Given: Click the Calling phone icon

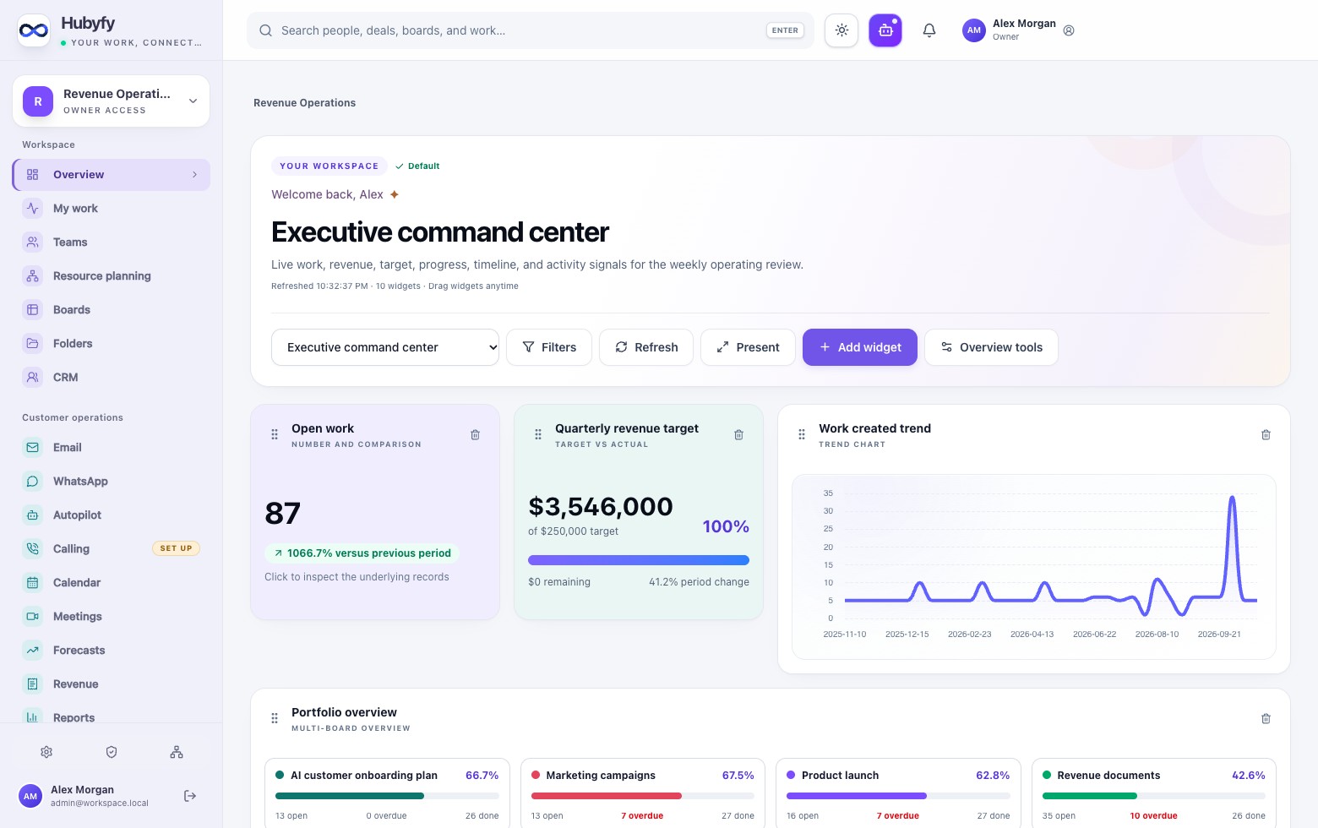Looking at the screenshot, I should [x=32, y=549].
